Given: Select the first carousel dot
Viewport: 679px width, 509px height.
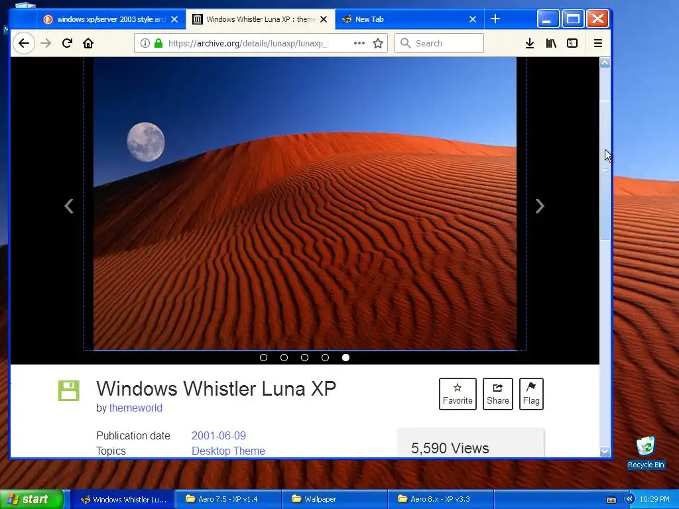Looking at the screenshot, I should (x=263, y=357).
